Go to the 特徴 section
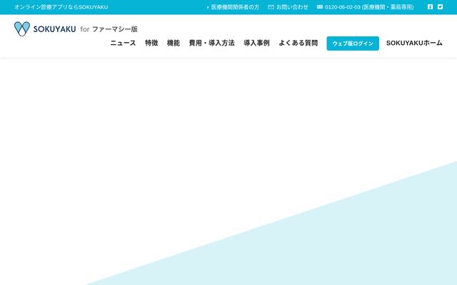This screenshot has height=285, width=457. pyautogui.click(x=151, y=43)
